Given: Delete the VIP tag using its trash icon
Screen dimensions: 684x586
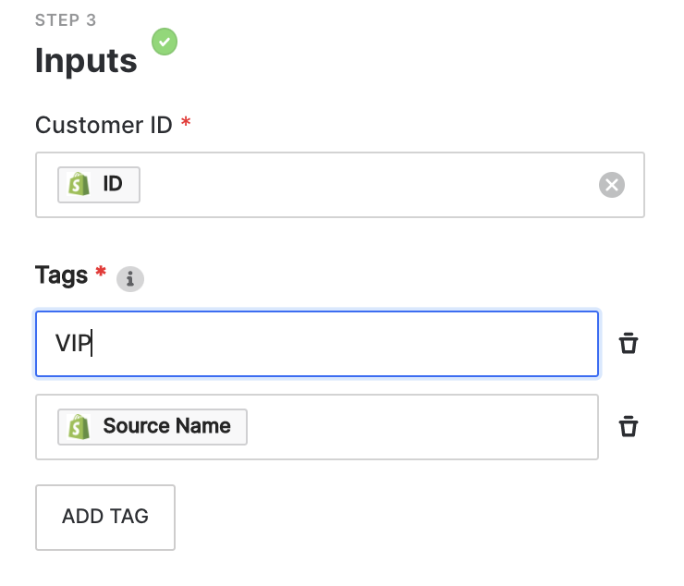Looking at the screenshot, I should click(629, 344).
